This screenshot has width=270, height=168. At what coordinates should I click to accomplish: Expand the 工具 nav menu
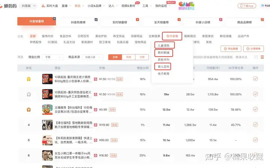(147, 6)
